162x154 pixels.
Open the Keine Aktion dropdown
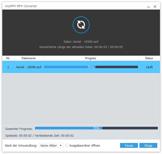tap(51, 145)
